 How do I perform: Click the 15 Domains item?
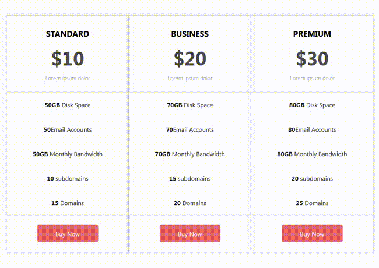[x=68, y=203]
